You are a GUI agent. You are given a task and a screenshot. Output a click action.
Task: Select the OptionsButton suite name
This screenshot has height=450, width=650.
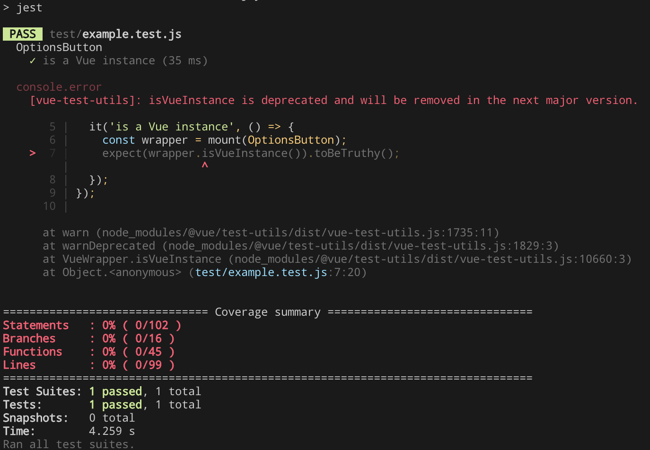tap(59, 47)
